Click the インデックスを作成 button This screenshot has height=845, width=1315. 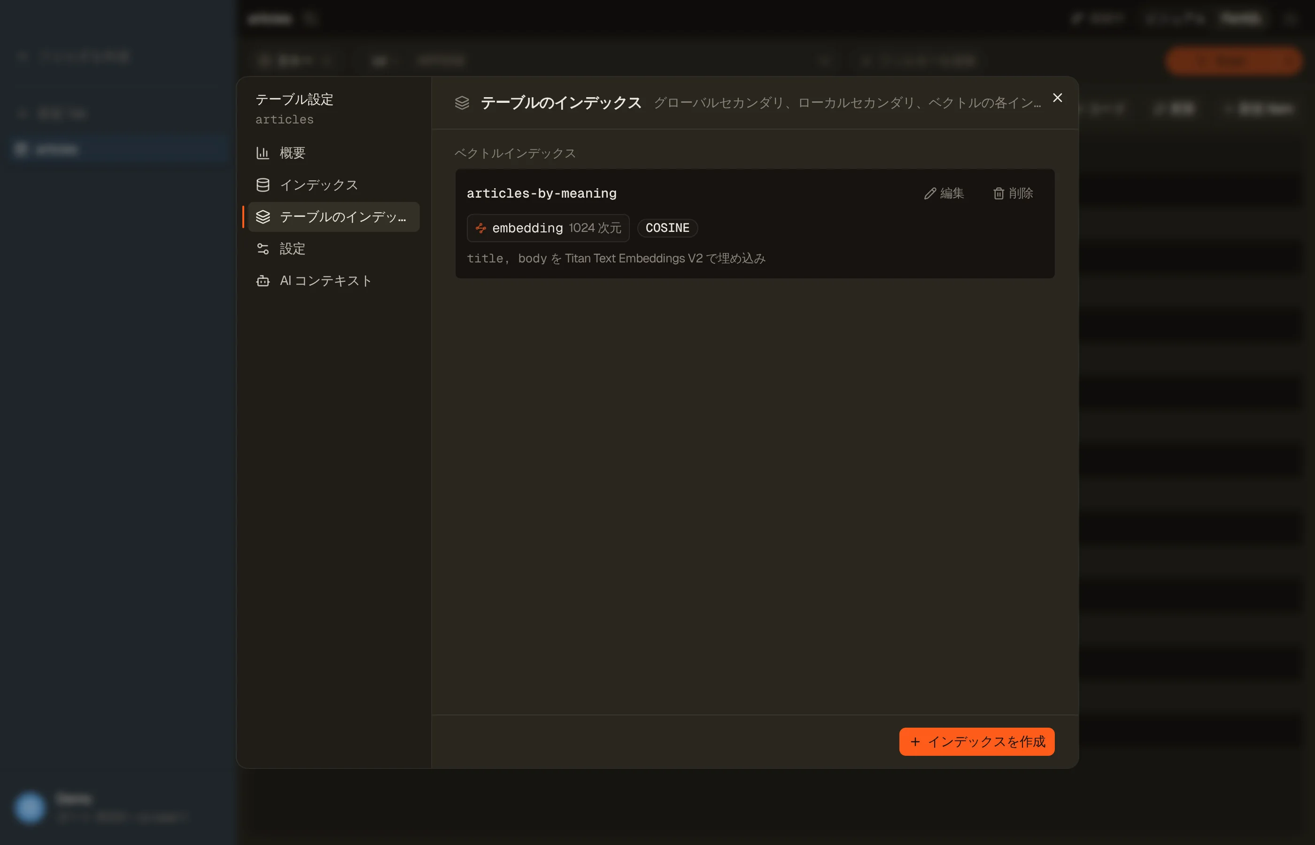[976, 741]
